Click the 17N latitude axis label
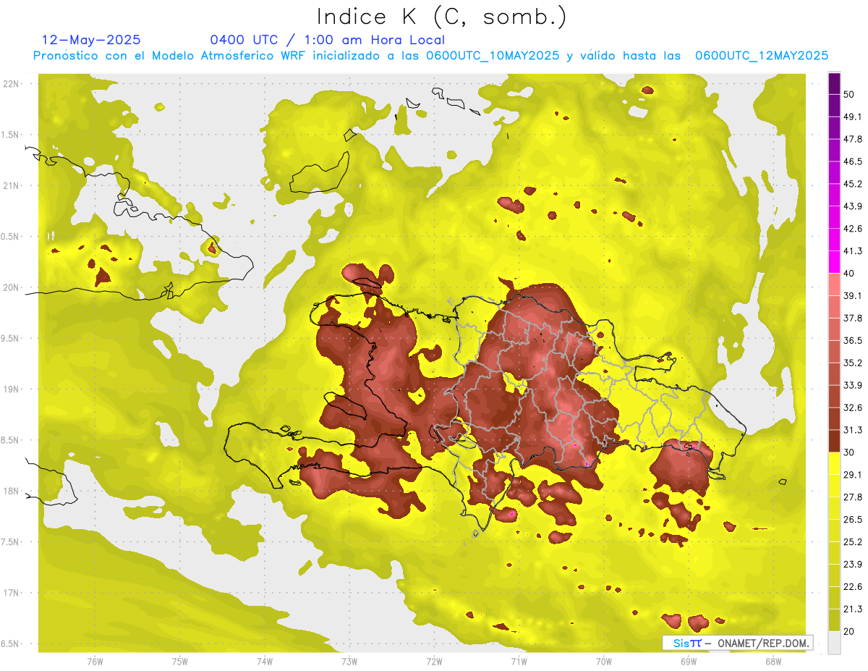The width and height of the screenshot is (868, 671). pyautogui.click(x=12, y=593)
